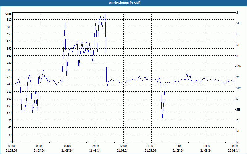Click the 420 value on left axis
The height and width of the screenshot is (154, 247).
point(9,41)
